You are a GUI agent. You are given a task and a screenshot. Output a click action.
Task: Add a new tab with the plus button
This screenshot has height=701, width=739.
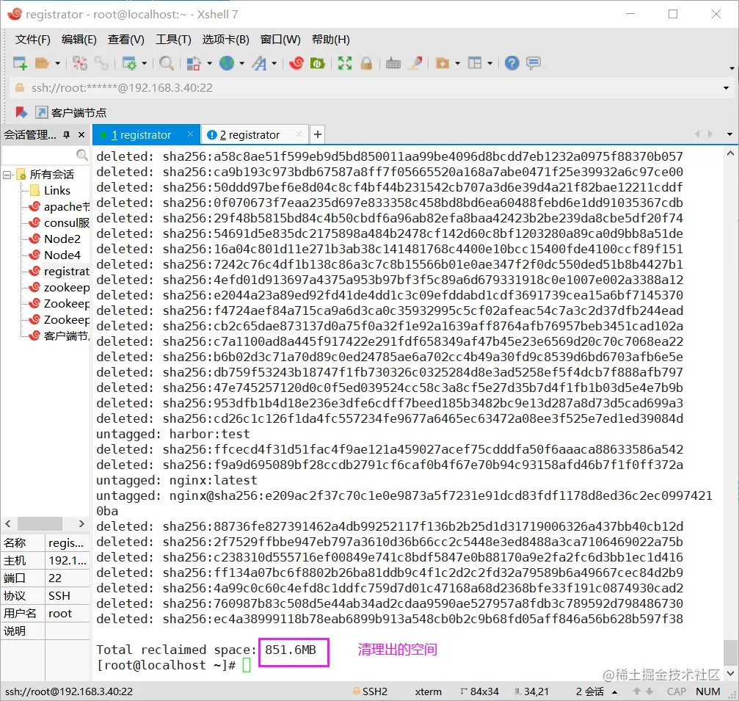click(x=318, y=135)
